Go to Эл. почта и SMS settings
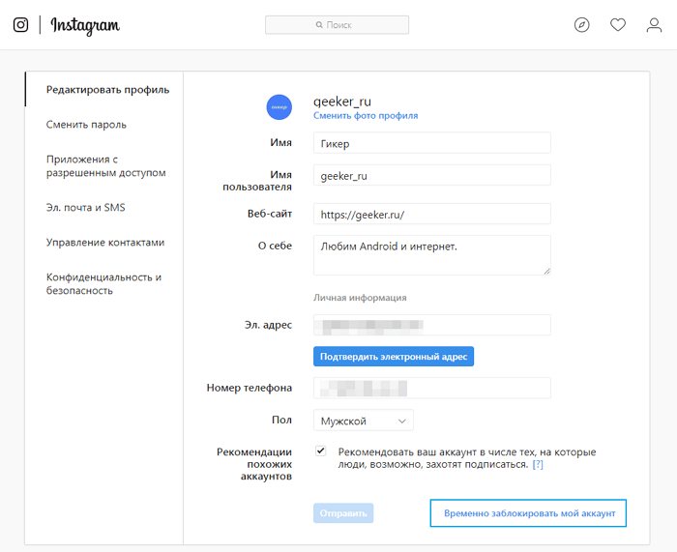The width and height of the screenshot is (677, 552). [x=85, y=208]
